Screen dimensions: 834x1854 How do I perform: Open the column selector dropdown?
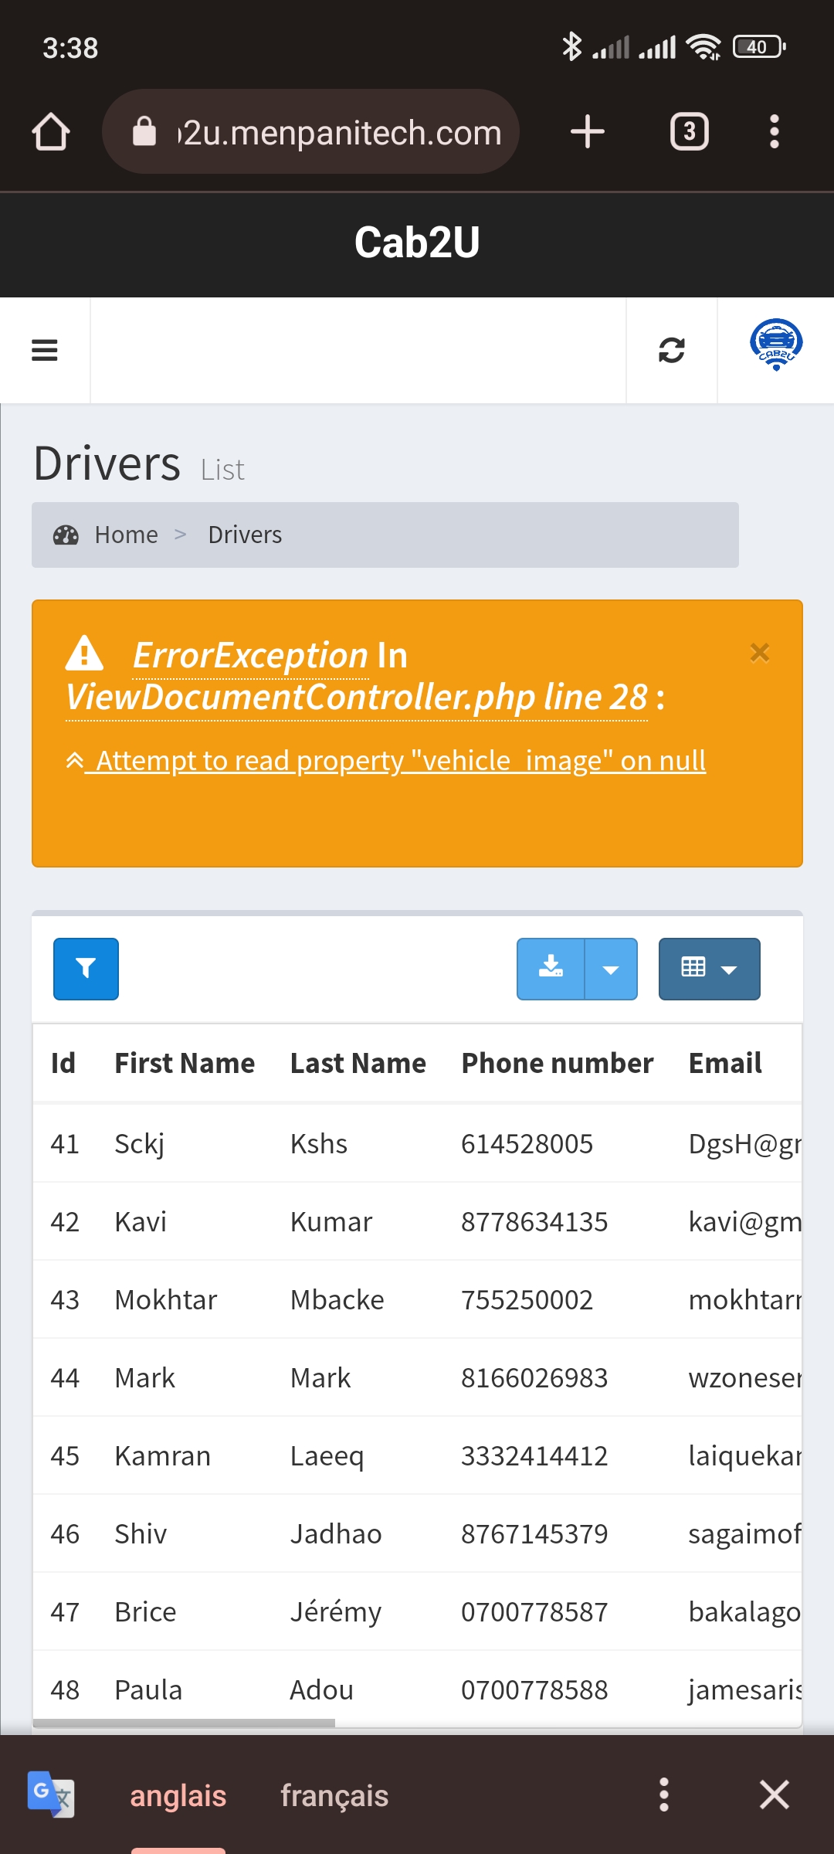[x=709, y=969]
